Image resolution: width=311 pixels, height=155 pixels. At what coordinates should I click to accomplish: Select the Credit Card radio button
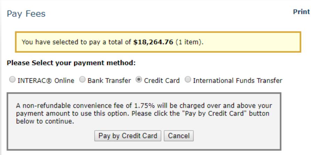139,81
